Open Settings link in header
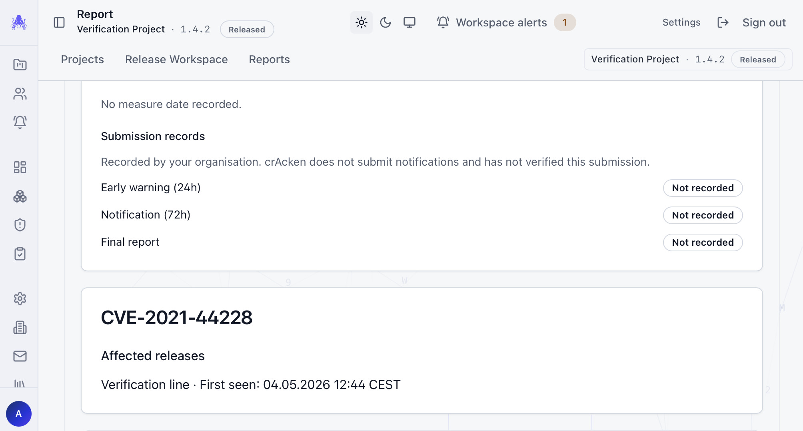 click(681, 22)
